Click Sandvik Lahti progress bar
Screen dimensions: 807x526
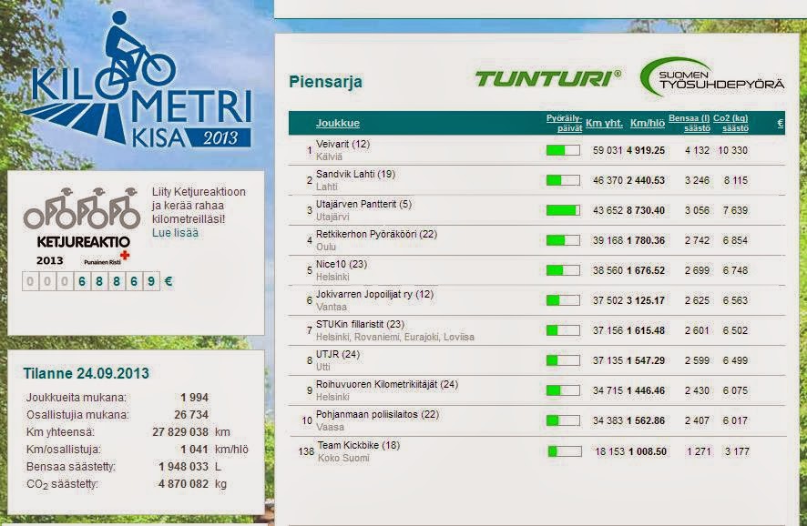[563, 180]
